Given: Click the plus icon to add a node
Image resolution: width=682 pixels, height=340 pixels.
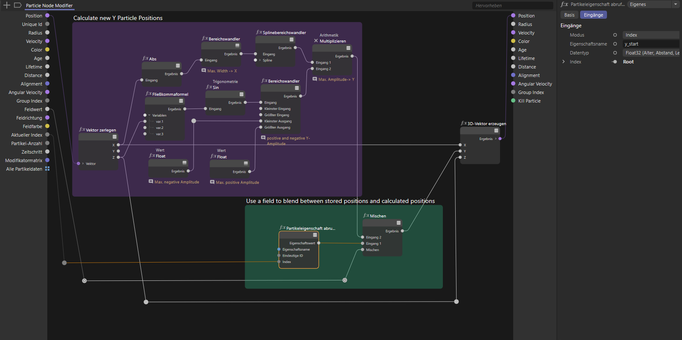Looking at the screenshot, I should (7, 5).
